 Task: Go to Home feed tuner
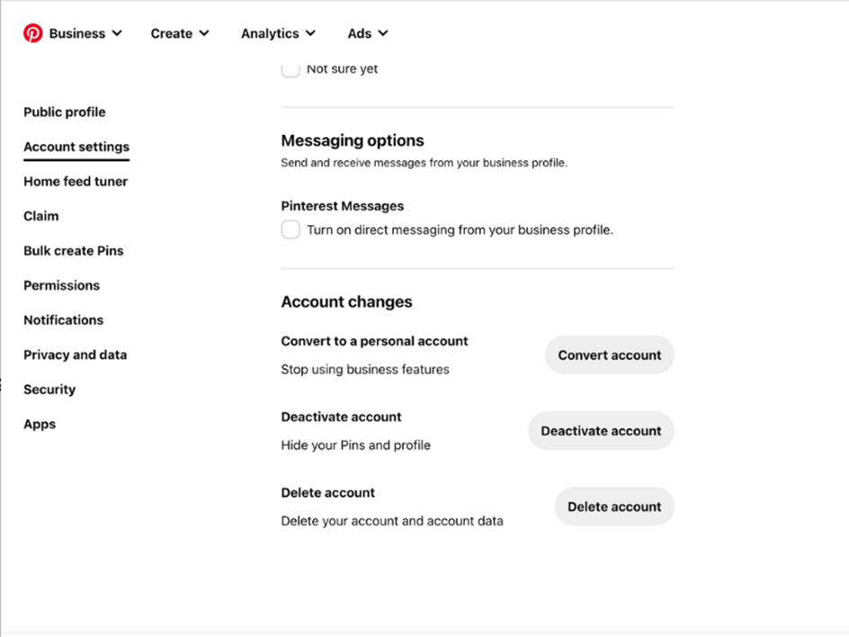click(76, 182)
